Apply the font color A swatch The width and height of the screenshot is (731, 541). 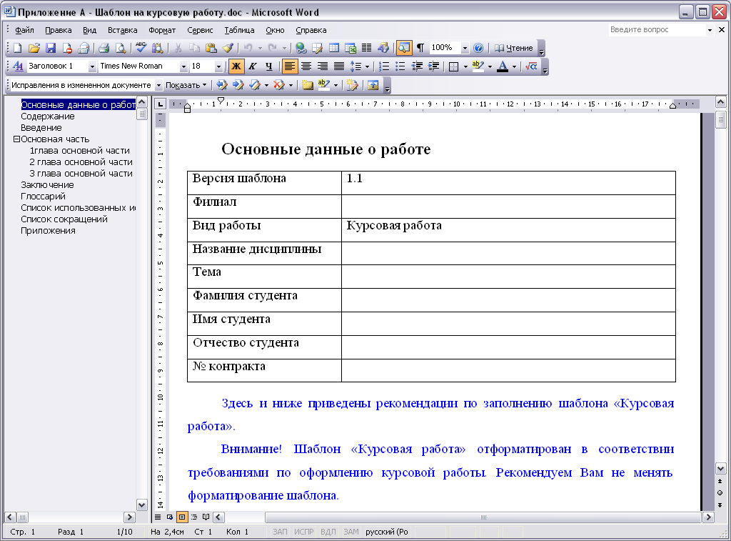point(503,66)
